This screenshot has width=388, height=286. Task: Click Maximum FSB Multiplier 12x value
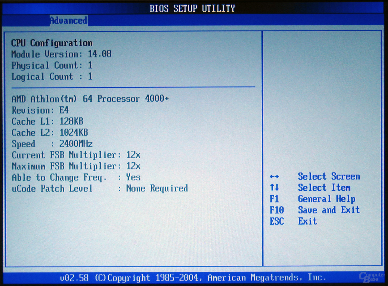click(133, 166)
